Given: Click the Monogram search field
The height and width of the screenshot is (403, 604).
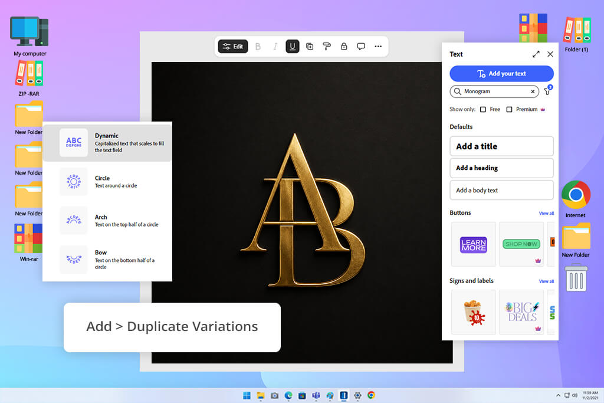Looking at the screenshot, I should [x=494, y=91].
